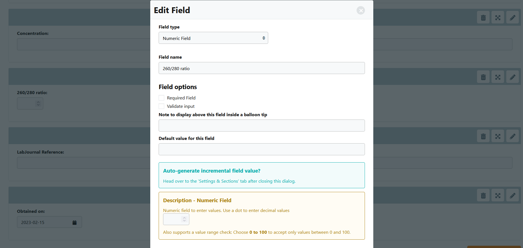Viewport: 523px width, 248px height.
Task: Edit the Concentration field with pencil icon
Action: pyautogui.click(x=512, y=18)
